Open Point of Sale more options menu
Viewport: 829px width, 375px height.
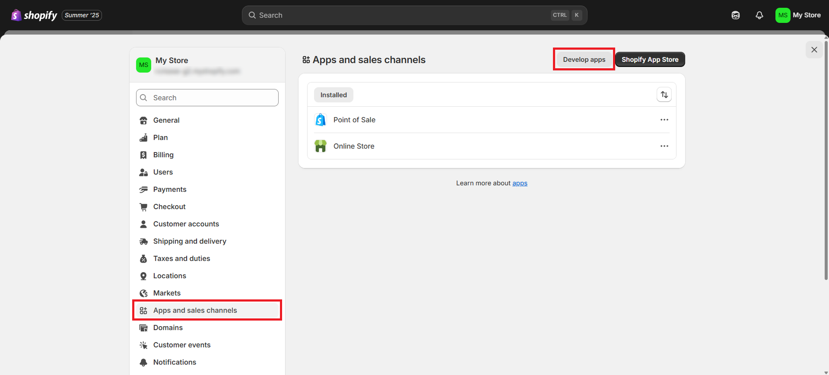[664, 120]
